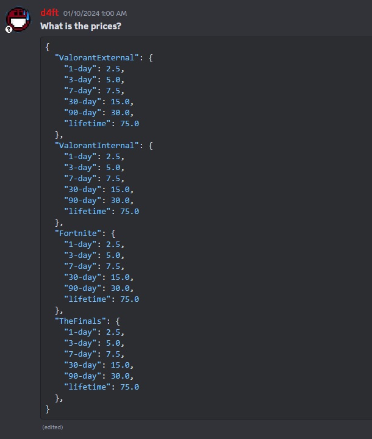372x439 pixels.
Task: Click Fortnite's "lifetime" price line
Action: tap(101, 299)
